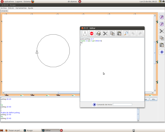Click the blue play icon in XLogo sidebar

pos(162,52)
